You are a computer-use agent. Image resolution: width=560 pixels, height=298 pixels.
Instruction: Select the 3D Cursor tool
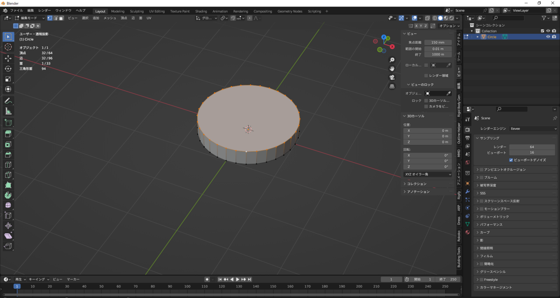(8, 47)
